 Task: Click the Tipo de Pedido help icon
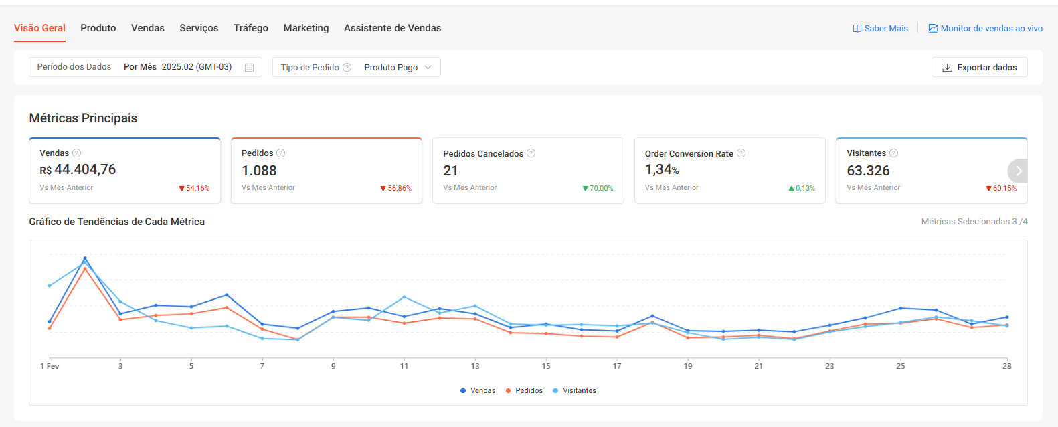click(347, 68)
